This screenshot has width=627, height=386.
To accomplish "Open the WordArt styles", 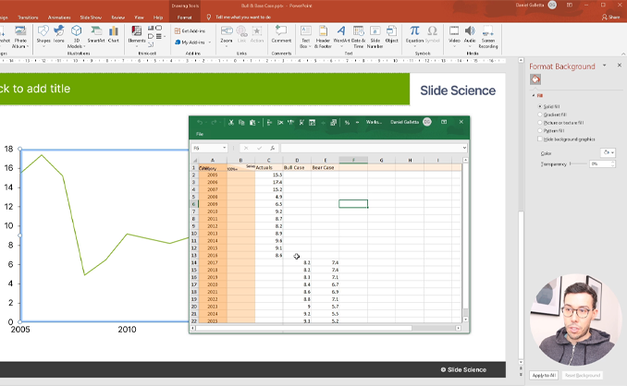I will tap(341, 35).
